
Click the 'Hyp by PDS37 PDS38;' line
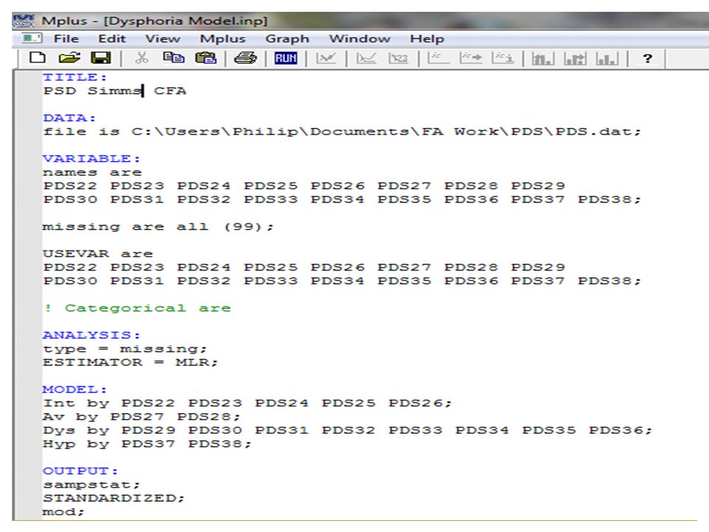pyautogui.click(x=147, y=444)
